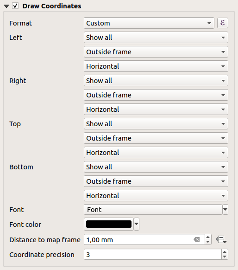Open the Top 'Show all' dropdown
Screen dimensions: 238x270
[x=156, y=124]
